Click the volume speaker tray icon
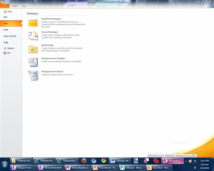 coord(195,168)
